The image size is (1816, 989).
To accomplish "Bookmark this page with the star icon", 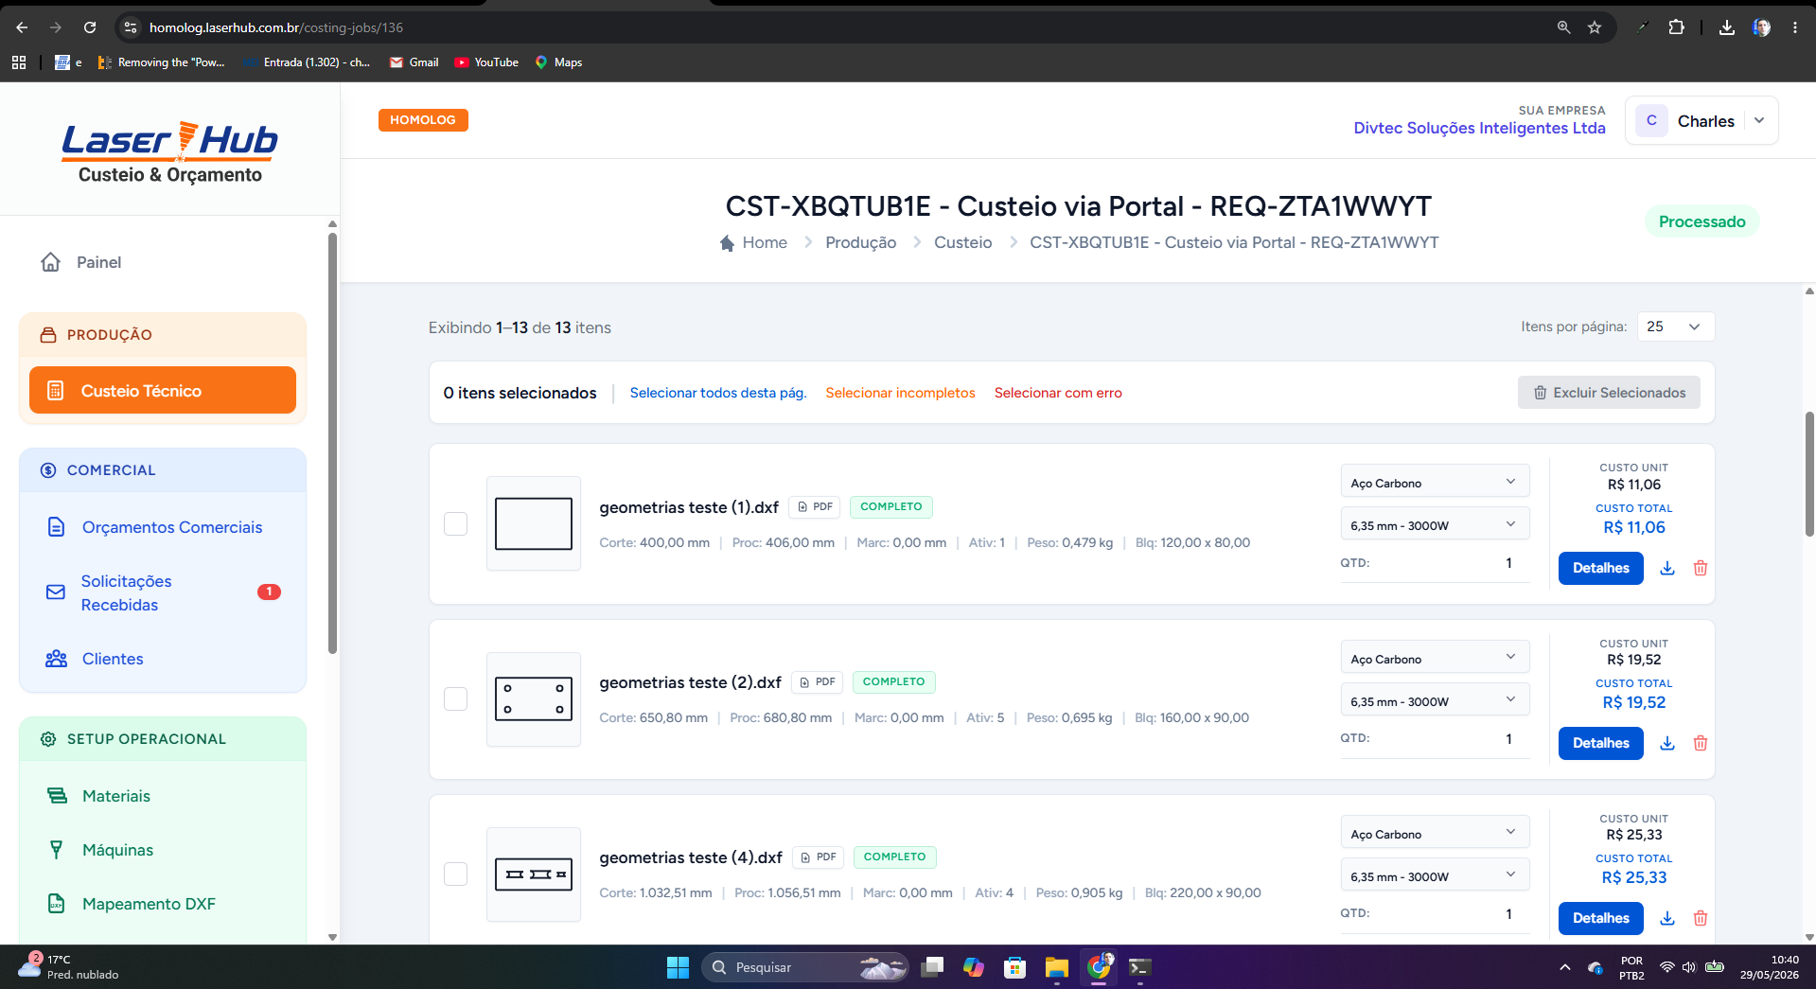I will pyautogui.click(x=1595, y=27).
